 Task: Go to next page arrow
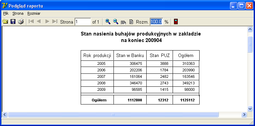47,22
